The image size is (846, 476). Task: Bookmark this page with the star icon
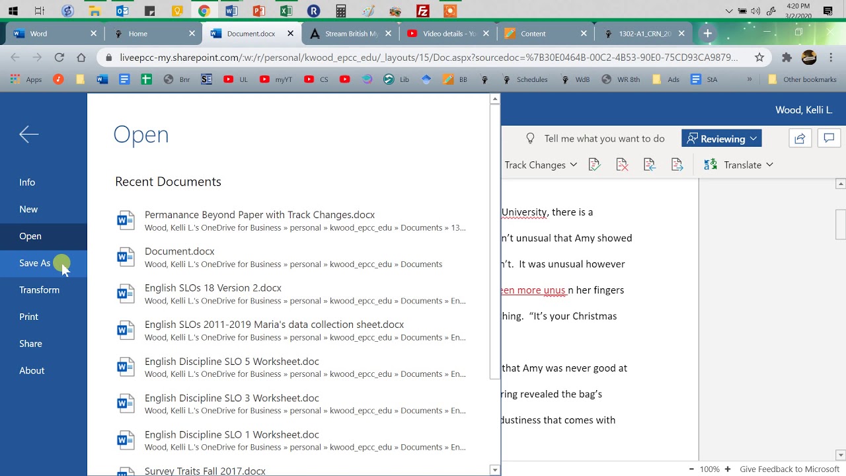click(759, 58)
